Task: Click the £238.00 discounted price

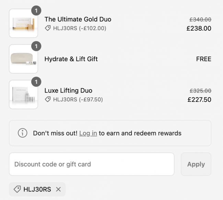Action: [199, 29]
